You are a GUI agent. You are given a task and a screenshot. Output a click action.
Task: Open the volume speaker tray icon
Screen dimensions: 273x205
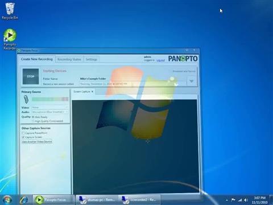(246, 200)
